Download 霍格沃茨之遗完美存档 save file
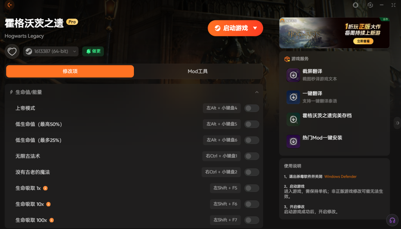The image size is (401, 229). tap(293, 119)
